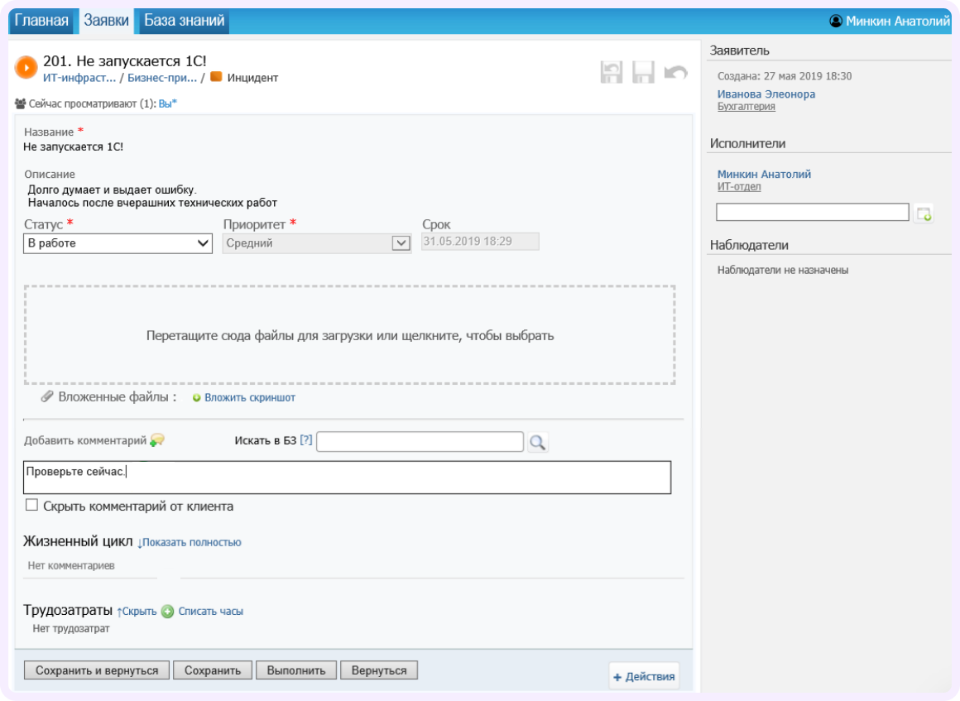Image resolution: width=960 pixels, height=701 pixels.
Task: Click the green plus icon beside Списать часы
Action: coord(168,611)
